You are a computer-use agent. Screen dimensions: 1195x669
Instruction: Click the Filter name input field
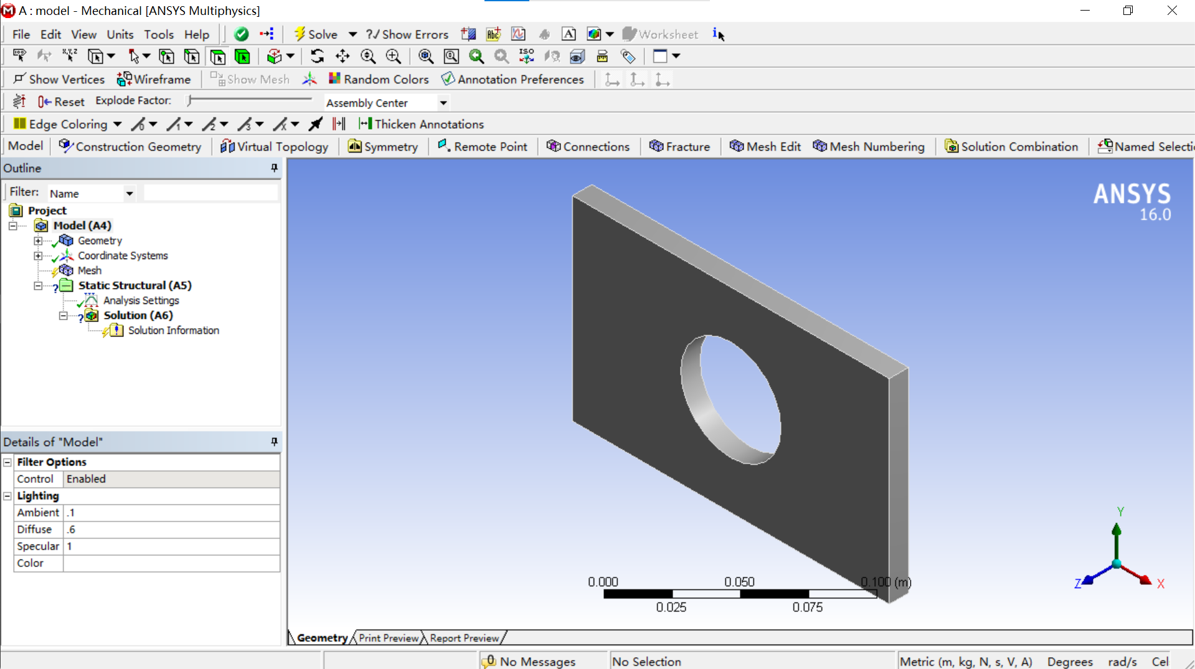pos(210,192)
